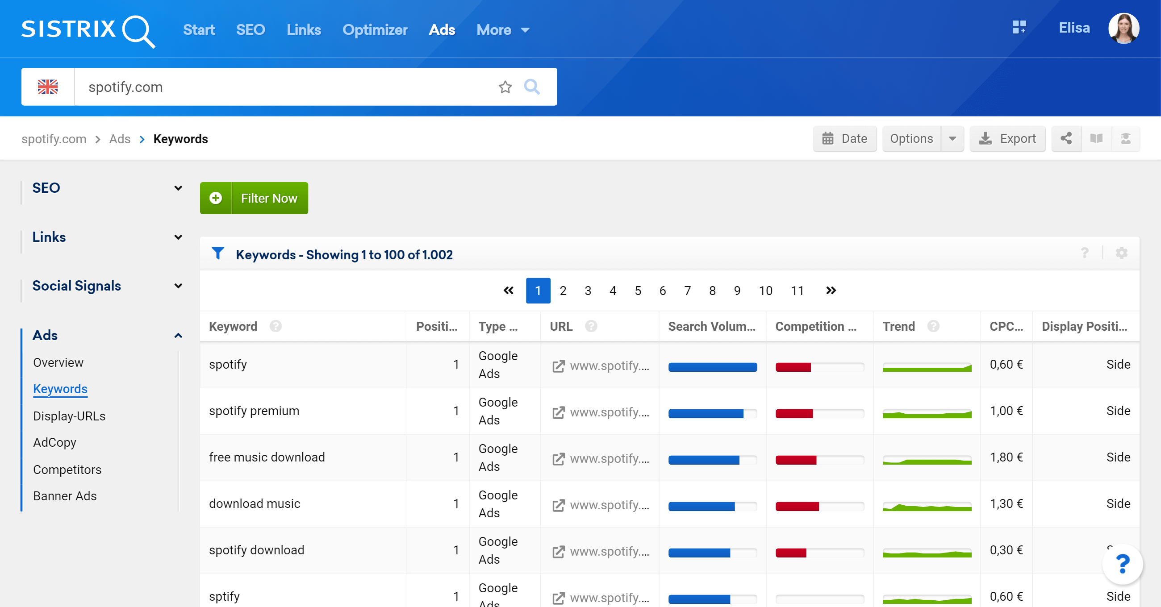Screen dimensions: 1161x607
Task: Click the Ads breadcrumb link
Action: 119,139
